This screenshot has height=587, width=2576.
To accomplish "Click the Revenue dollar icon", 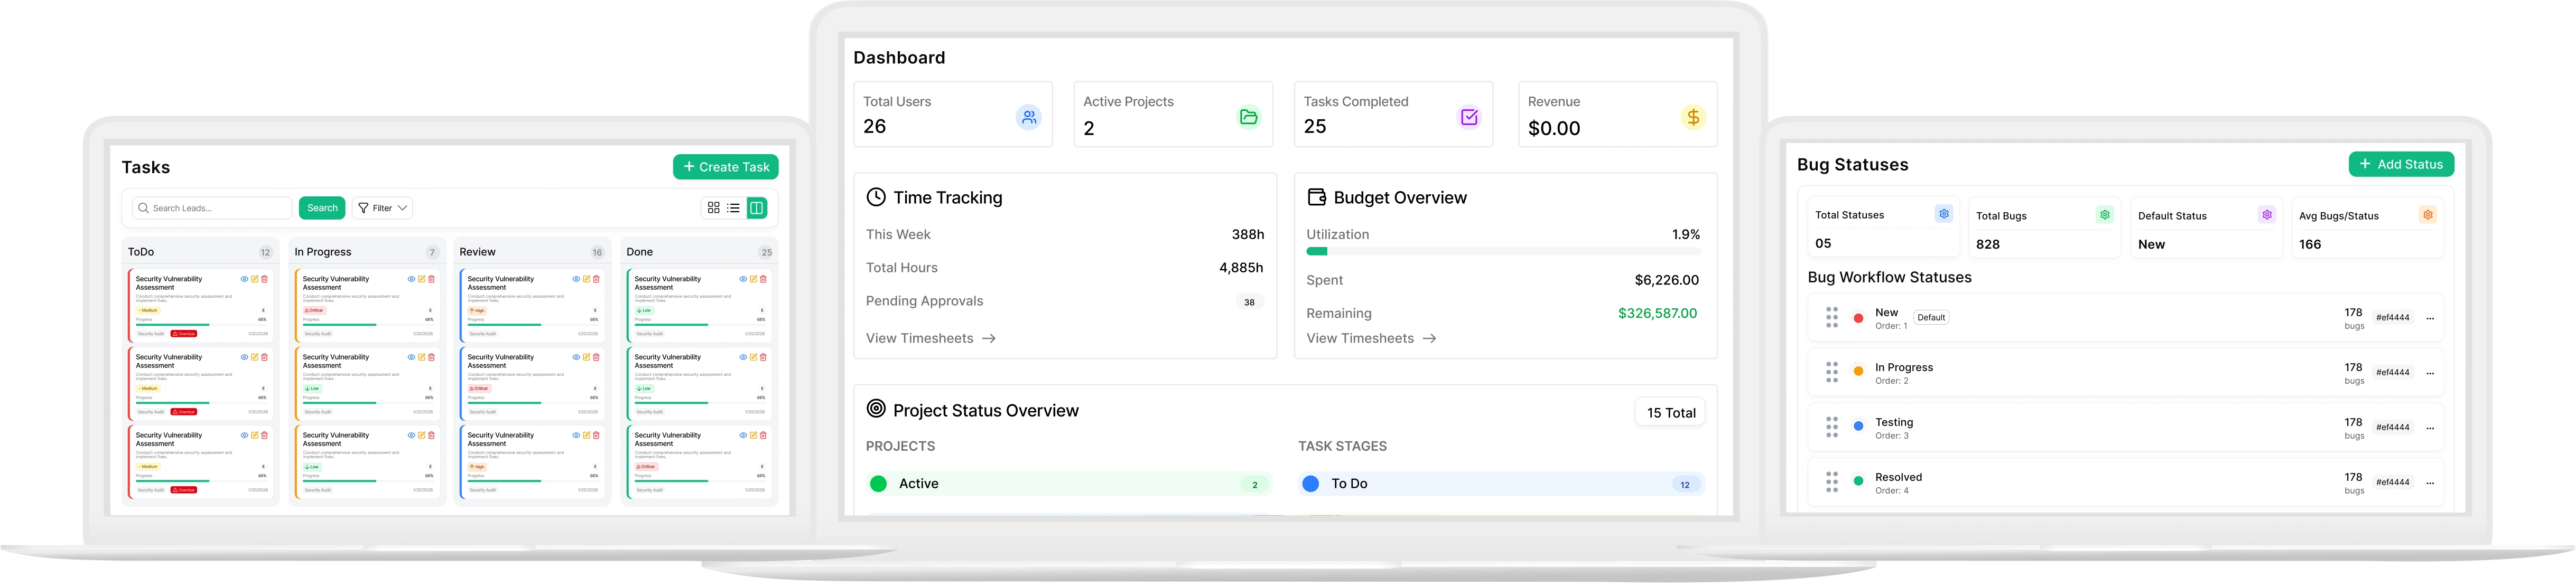I will (1692, 117).
